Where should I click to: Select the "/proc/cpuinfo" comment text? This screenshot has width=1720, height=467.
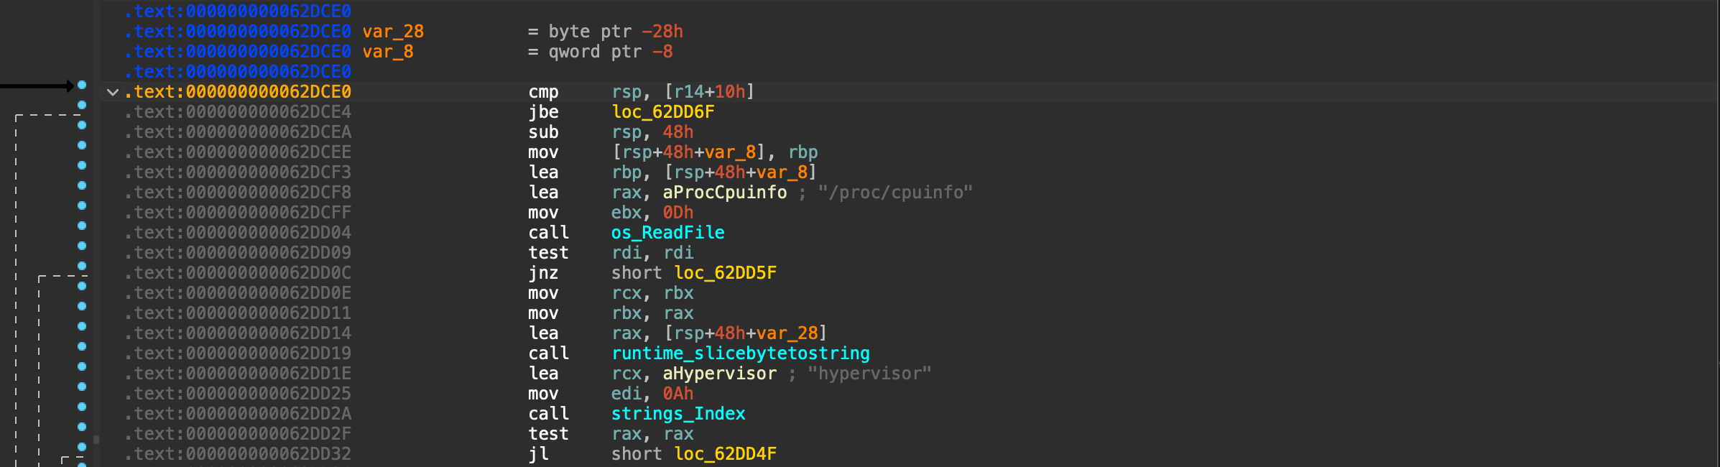(x=895, y=193)
